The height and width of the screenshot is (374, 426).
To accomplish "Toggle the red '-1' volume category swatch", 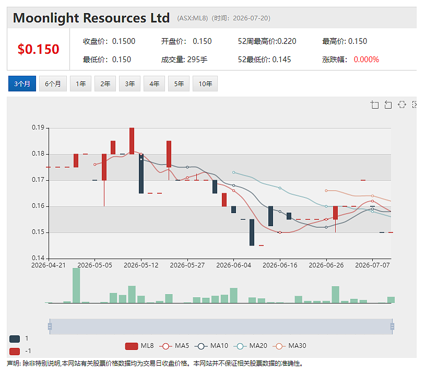I will (x=15, y=351).
